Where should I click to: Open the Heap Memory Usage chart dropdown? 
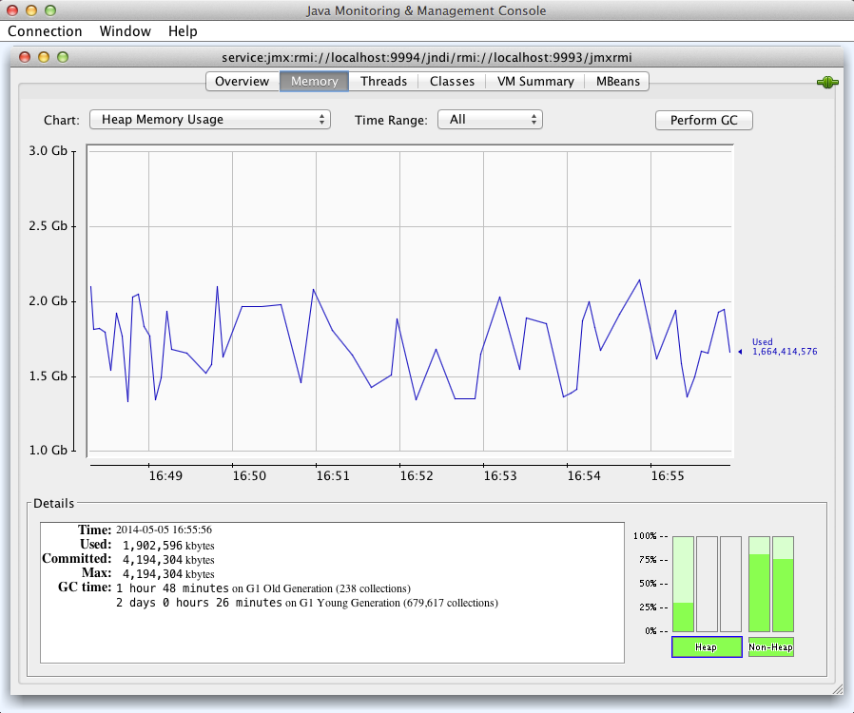[x=209, y=120]
